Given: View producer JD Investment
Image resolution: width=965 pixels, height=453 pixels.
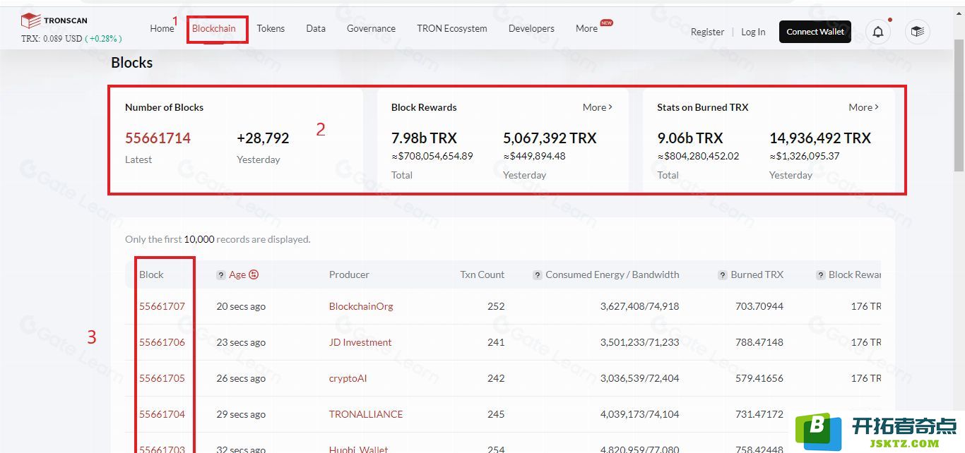Looking at the screenshot, I should [x=360, y=342].
